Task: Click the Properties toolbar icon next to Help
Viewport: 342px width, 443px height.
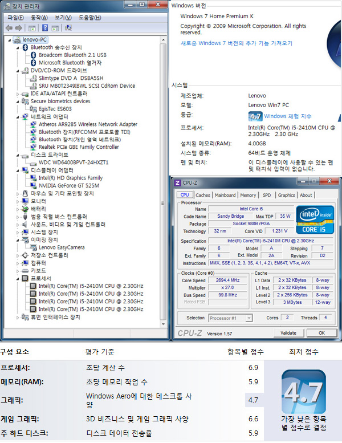Action: coord(55,28)
